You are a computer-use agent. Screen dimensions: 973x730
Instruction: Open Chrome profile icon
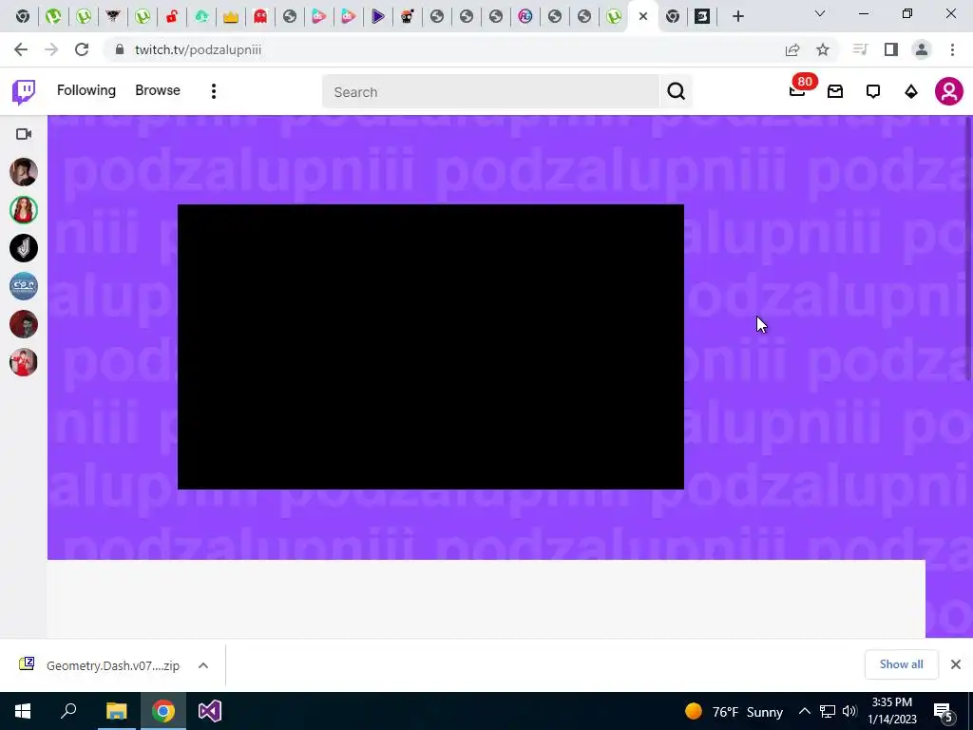(x=922, y=49)
